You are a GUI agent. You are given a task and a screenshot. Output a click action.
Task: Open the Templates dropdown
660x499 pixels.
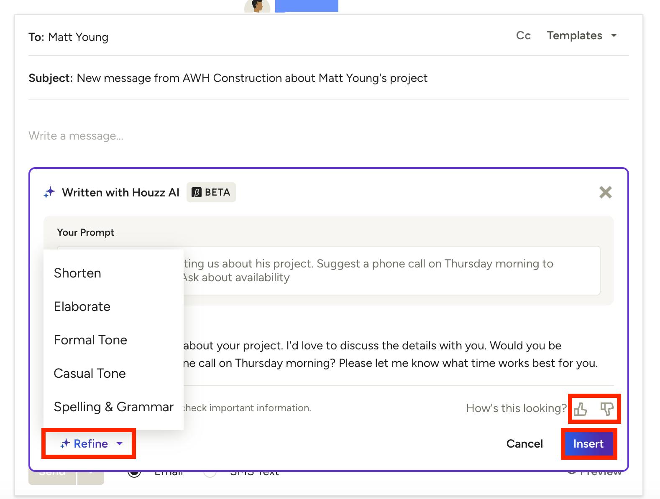(x=582, y=36)
